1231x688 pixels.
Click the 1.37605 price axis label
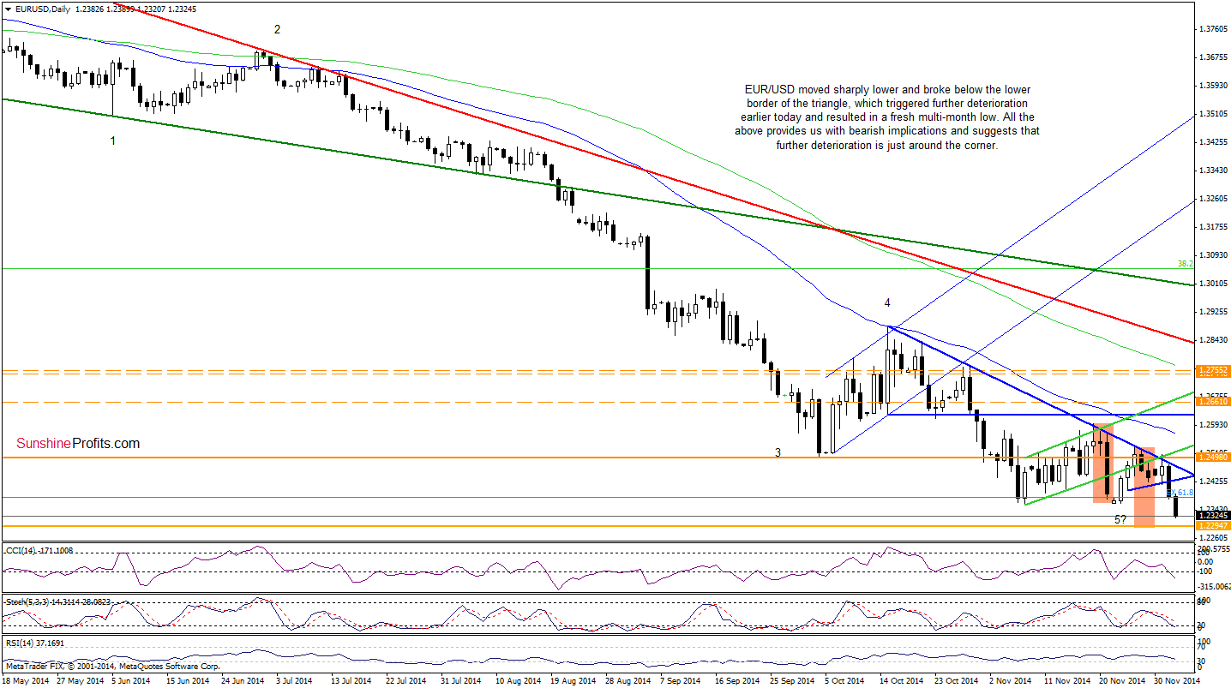click(1212, 29)
